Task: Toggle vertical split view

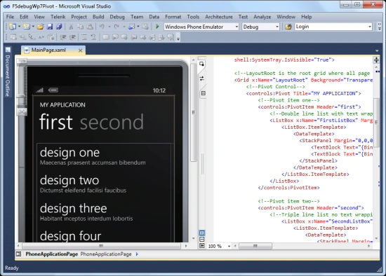Action: [x=202, y=233]
